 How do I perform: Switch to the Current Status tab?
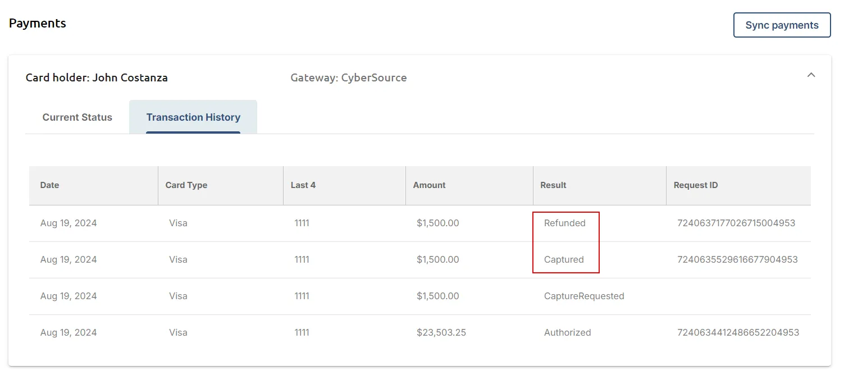coord(77,117)
